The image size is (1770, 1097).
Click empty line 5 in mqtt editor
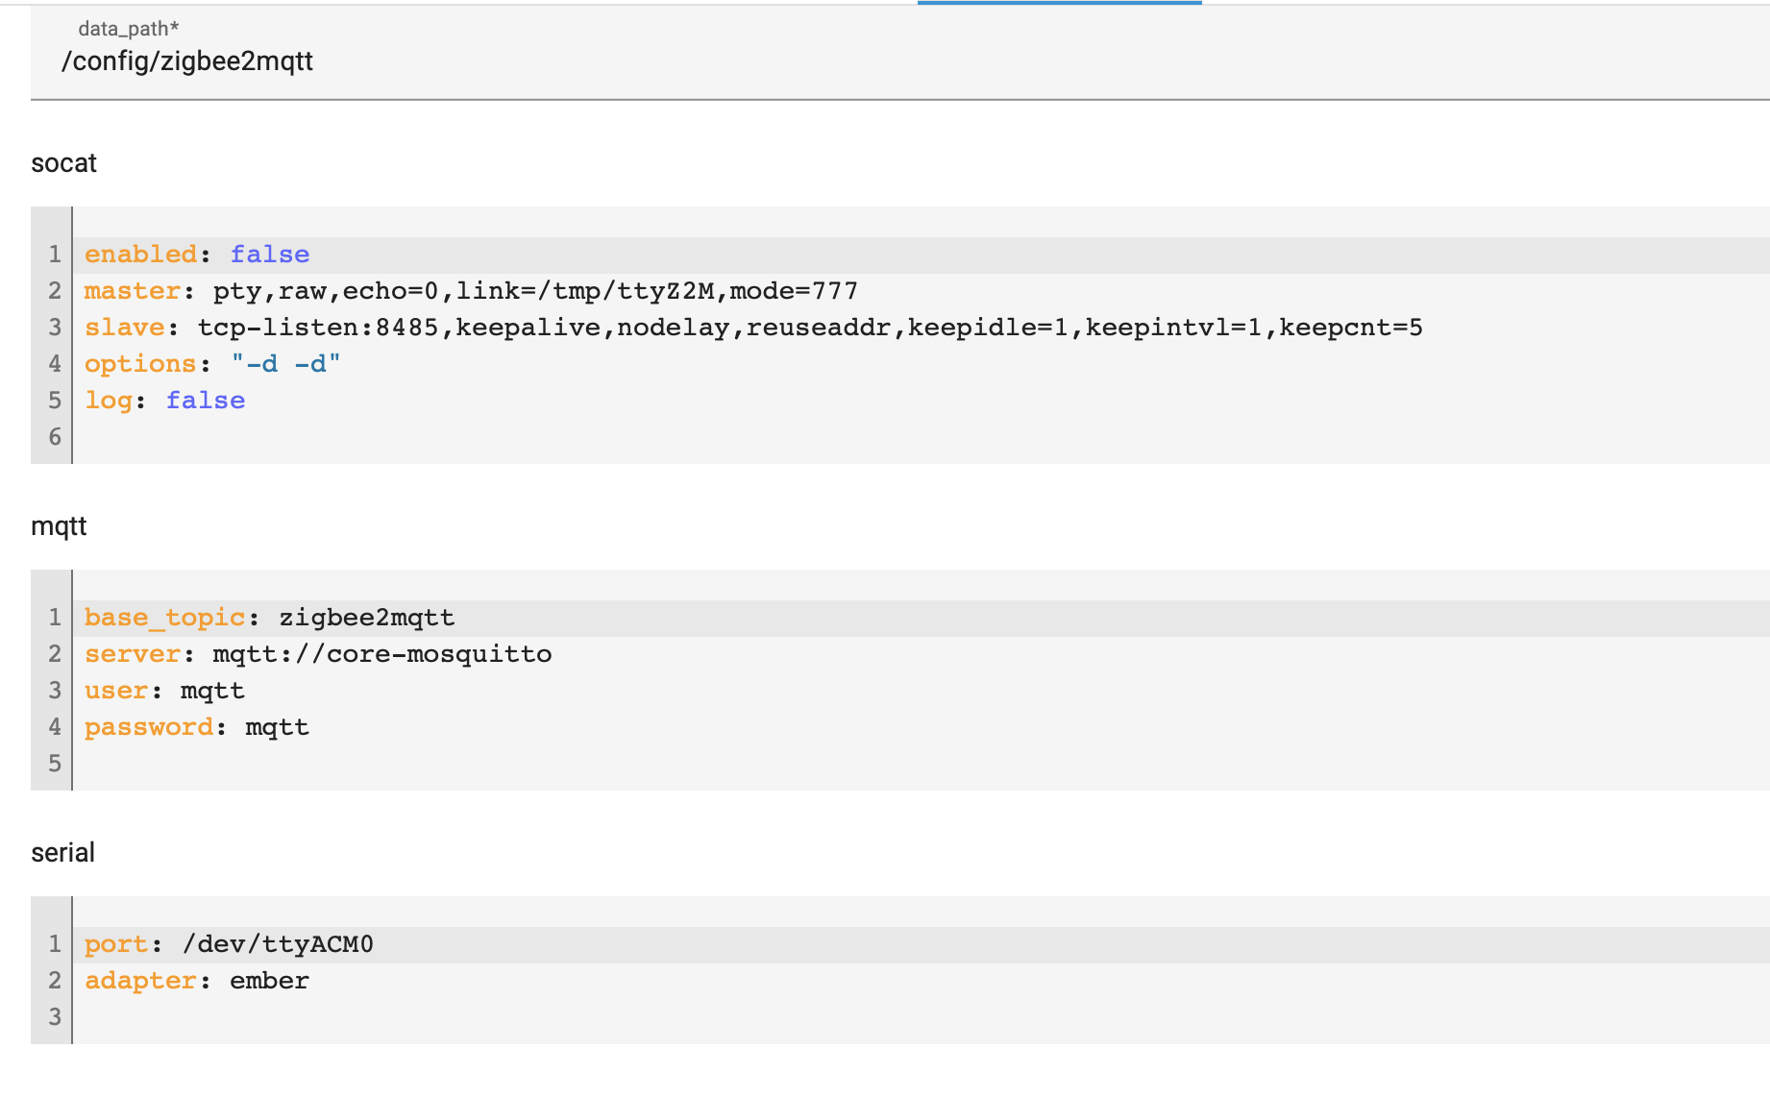[x=922, y=764]
